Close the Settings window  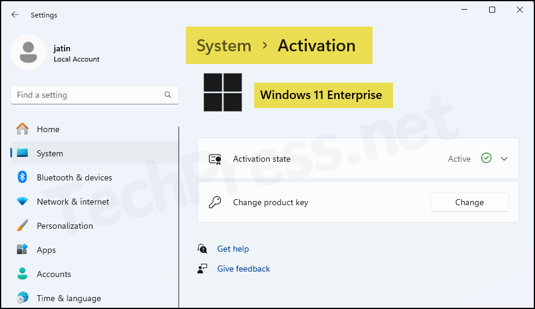[520, 10]
